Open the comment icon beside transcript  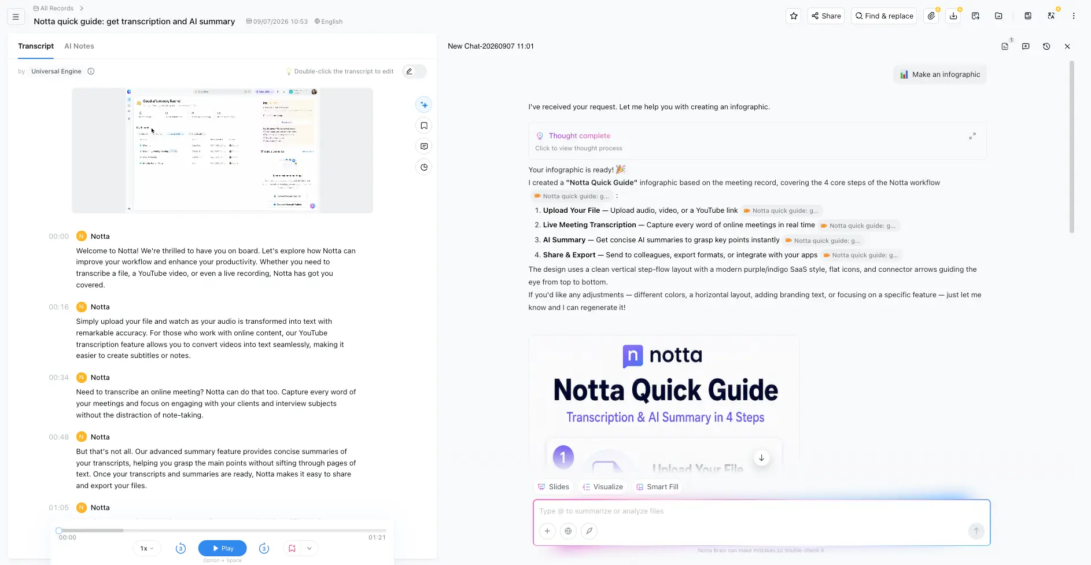[x=424, y=146]
